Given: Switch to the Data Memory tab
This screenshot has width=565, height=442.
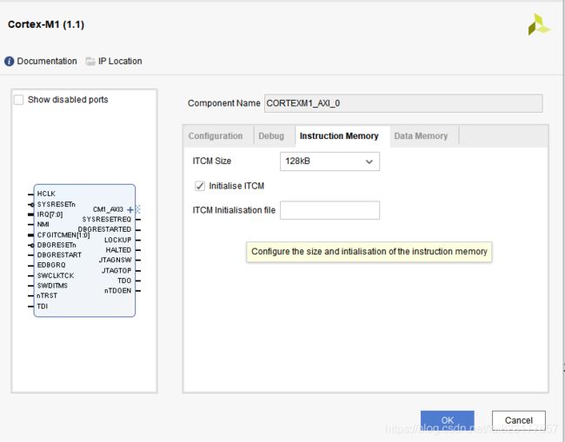Looking at the screenshot, I should (421, 136).
